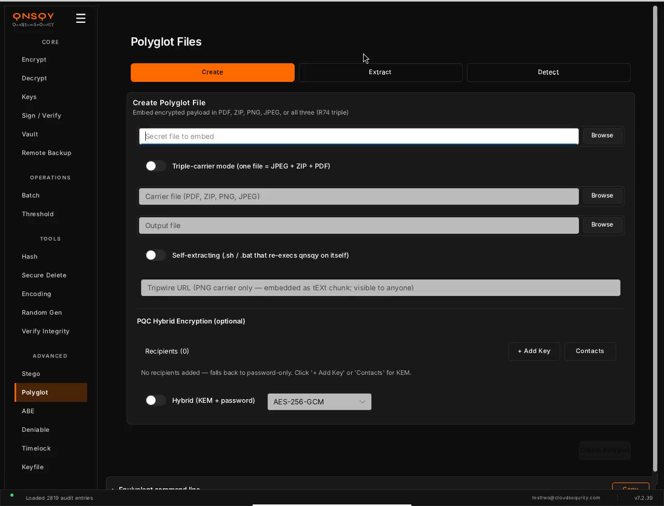Viewport: 664px width, 506px height.
Task: Toggle the Self-extracting option
Action: 156,255
